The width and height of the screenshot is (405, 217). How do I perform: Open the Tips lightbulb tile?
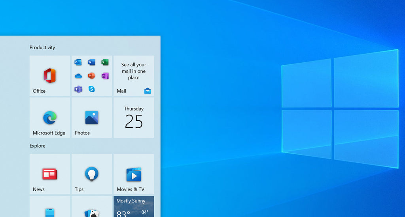pyautogui.click(x=91, y=174)
